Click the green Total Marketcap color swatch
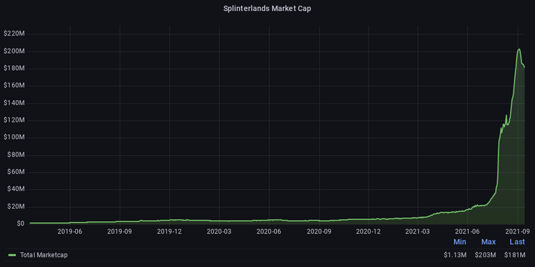Image resolution: width=535 pixels, height=267 pixels. click(13, 254)
